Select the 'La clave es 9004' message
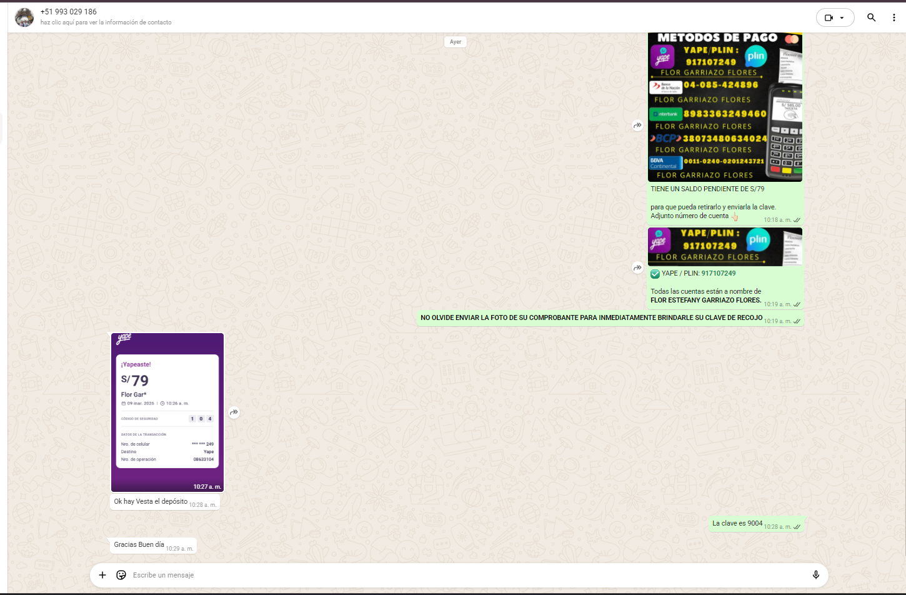The image size is (906, 595). click(x=737, y=524)
